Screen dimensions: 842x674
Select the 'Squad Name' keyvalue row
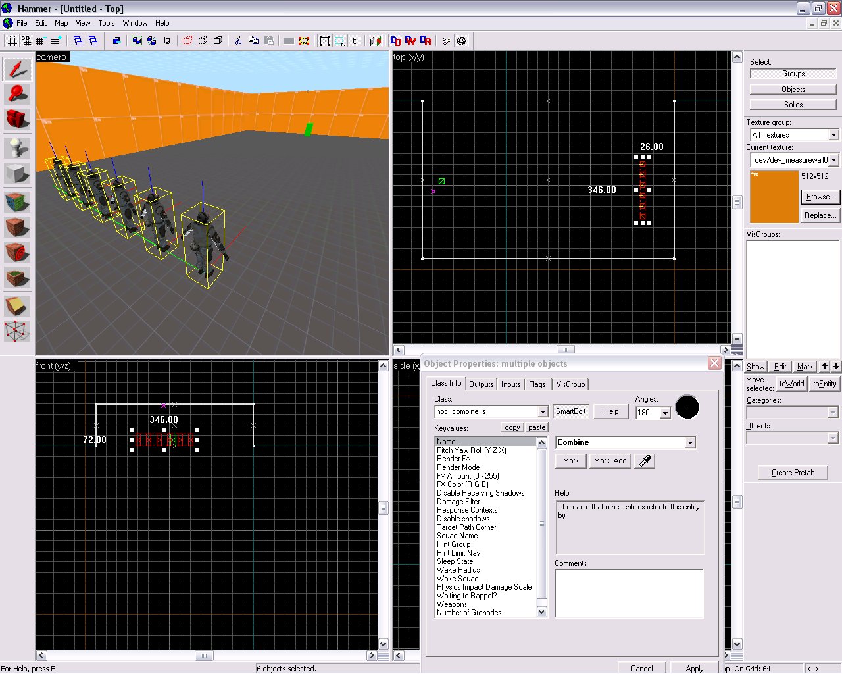(x=485, y=536)
